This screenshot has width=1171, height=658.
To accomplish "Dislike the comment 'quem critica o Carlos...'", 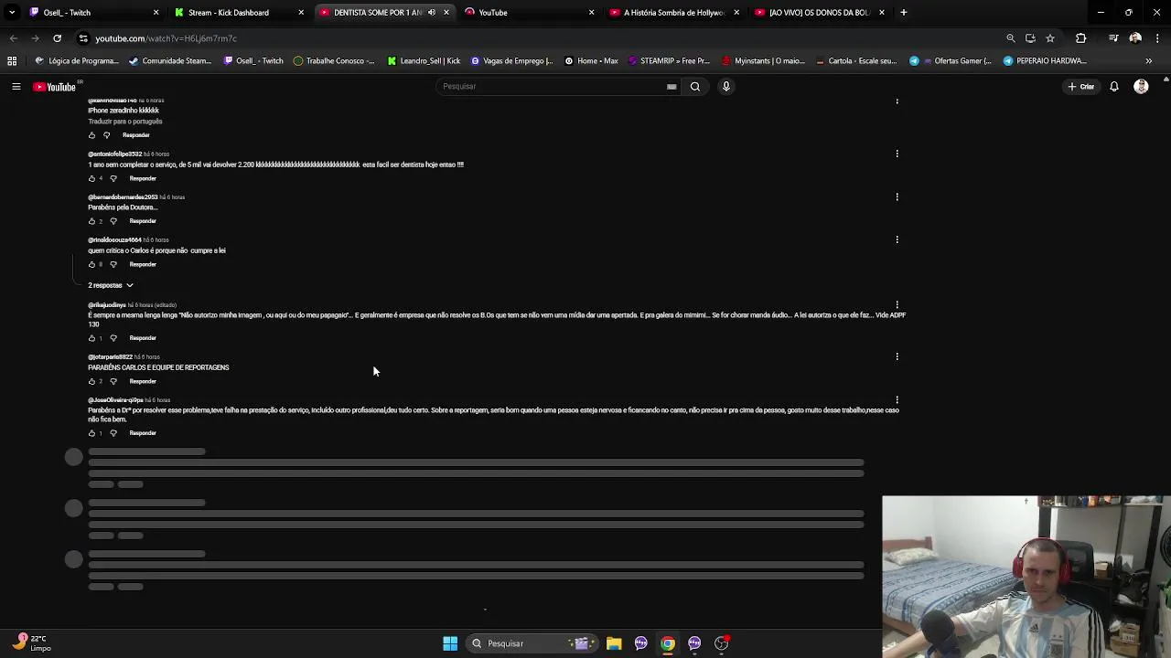I will [x=113, y=264].
